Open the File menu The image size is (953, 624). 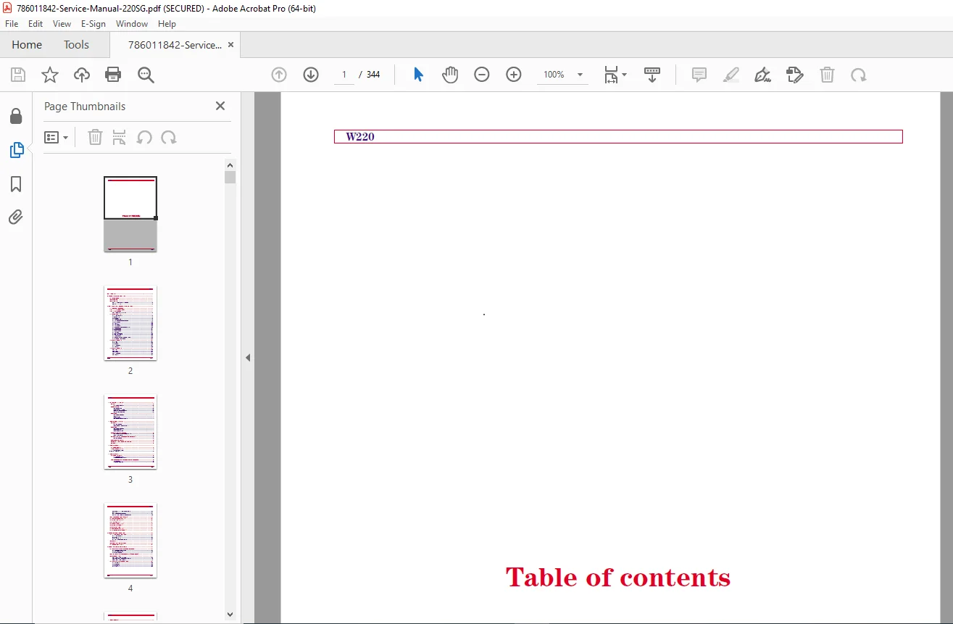tap(12, 24)
